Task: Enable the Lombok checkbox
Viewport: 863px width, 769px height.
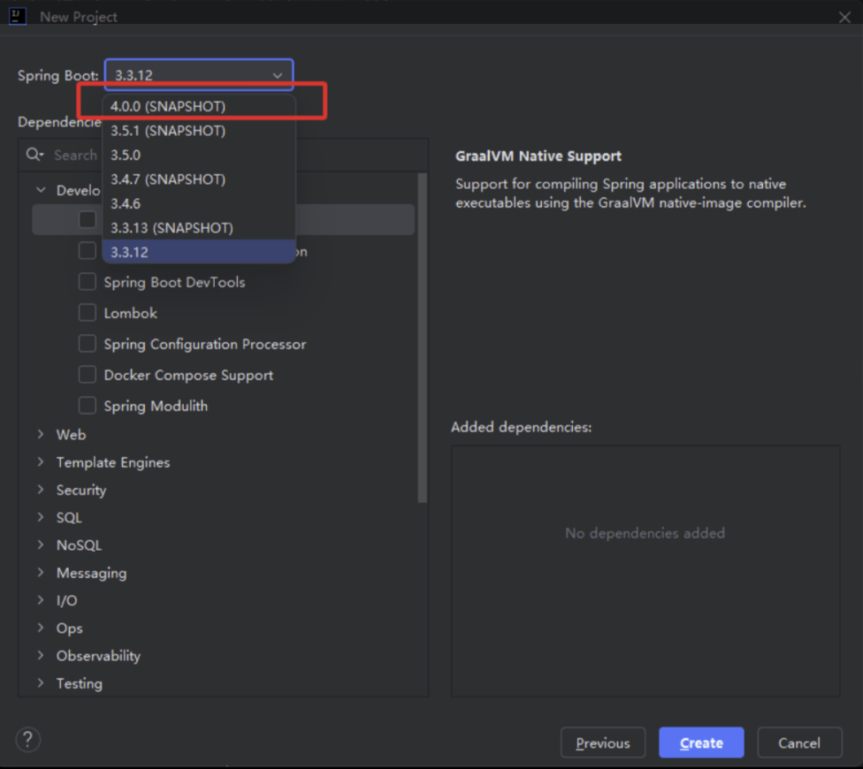Action: 88,313
